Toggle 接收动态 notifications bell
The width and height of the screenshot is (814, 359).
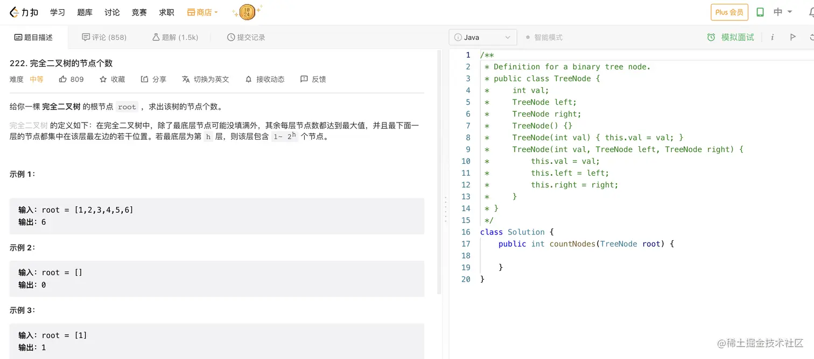point(249,79)
